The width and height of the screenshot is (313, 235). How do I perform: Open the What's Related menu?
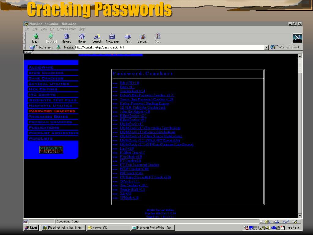click(285, 47)
